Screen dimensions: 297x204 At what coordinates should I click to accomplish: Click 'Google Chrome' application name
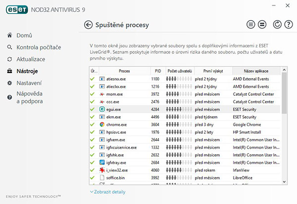coord(247,124)
